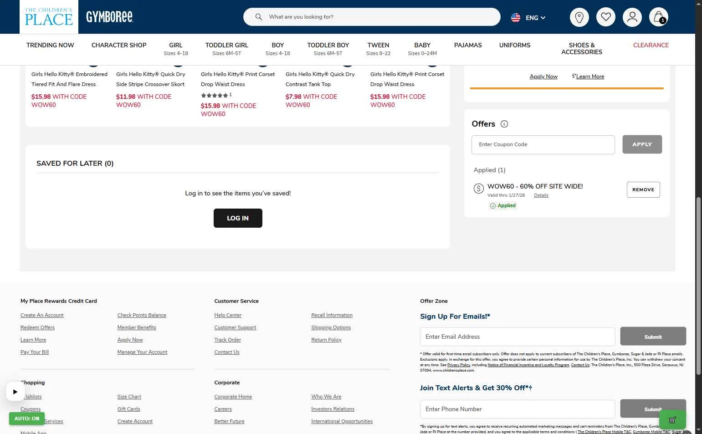
Task: Open Help Center link
Action: 228,315
